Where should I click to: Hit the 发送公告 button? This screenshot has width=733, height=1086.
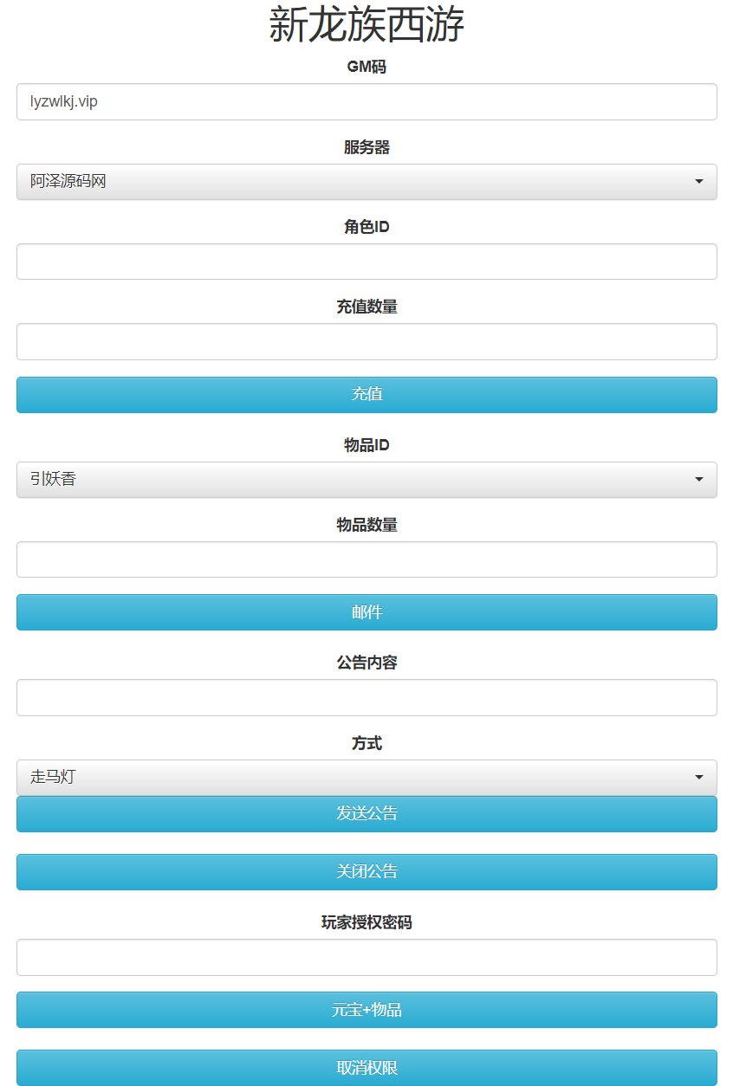tap(366, 814)
